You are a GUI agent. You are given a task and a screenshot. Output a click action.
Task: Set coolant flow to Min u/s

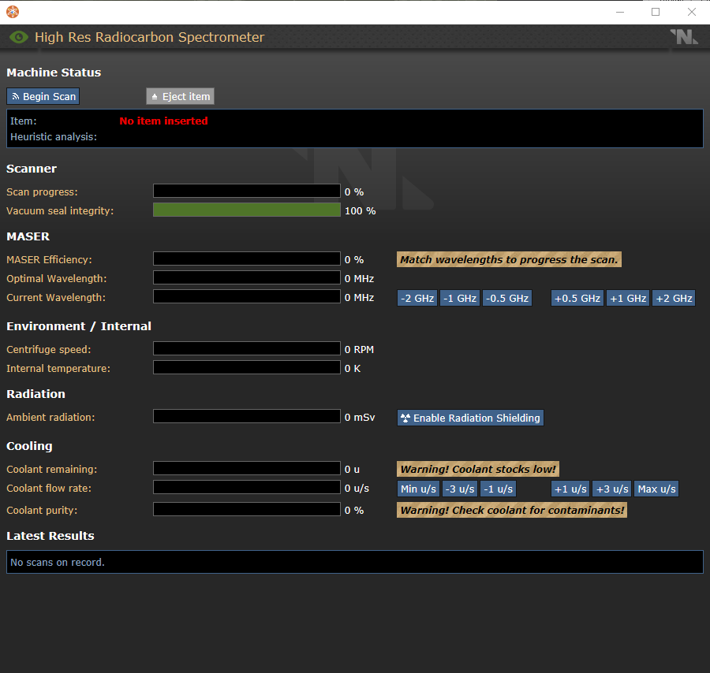pos(418,489)
